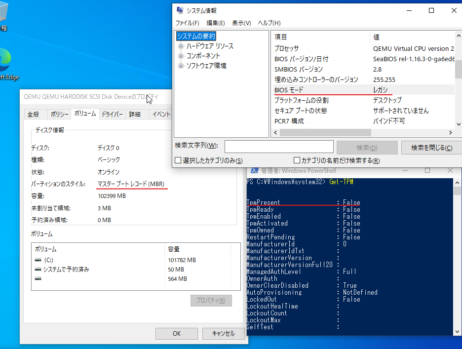Click the up arrow of System Information vertical scrollbar
Viewport: 462px width, 349px height.
click(459, 36)
